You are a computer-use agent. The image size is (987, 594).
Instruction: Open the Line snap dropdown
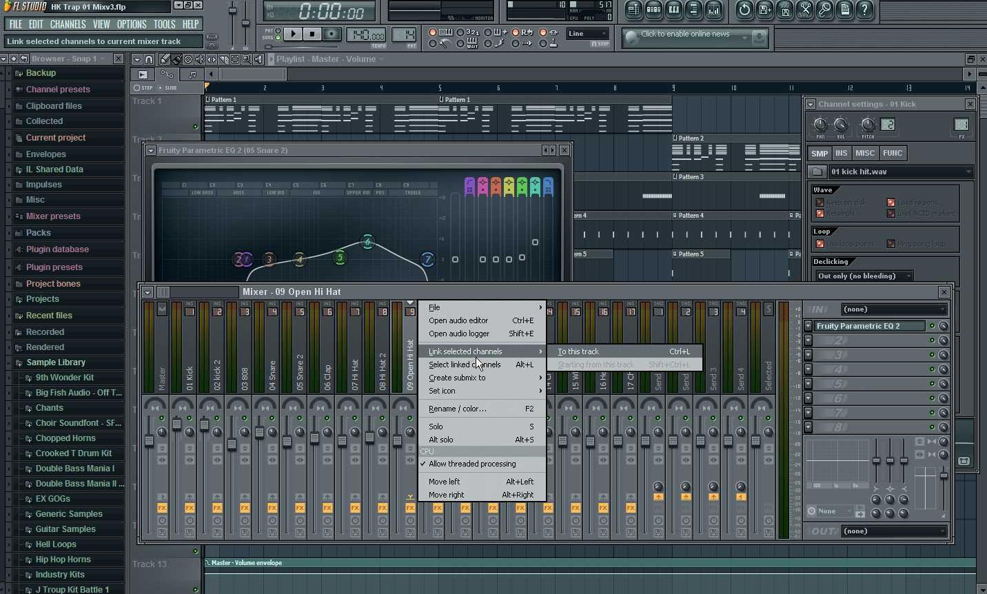pyautogui.click(x=588, y=34)
